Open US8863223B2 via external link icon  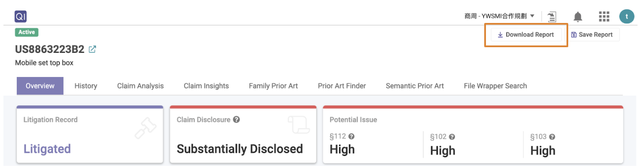pyautogui.click(x=92, y=49)
